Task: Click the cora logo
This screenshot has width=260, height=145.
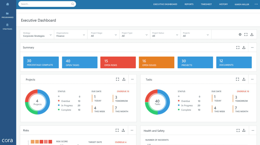Action: click(x=7, y=140)
